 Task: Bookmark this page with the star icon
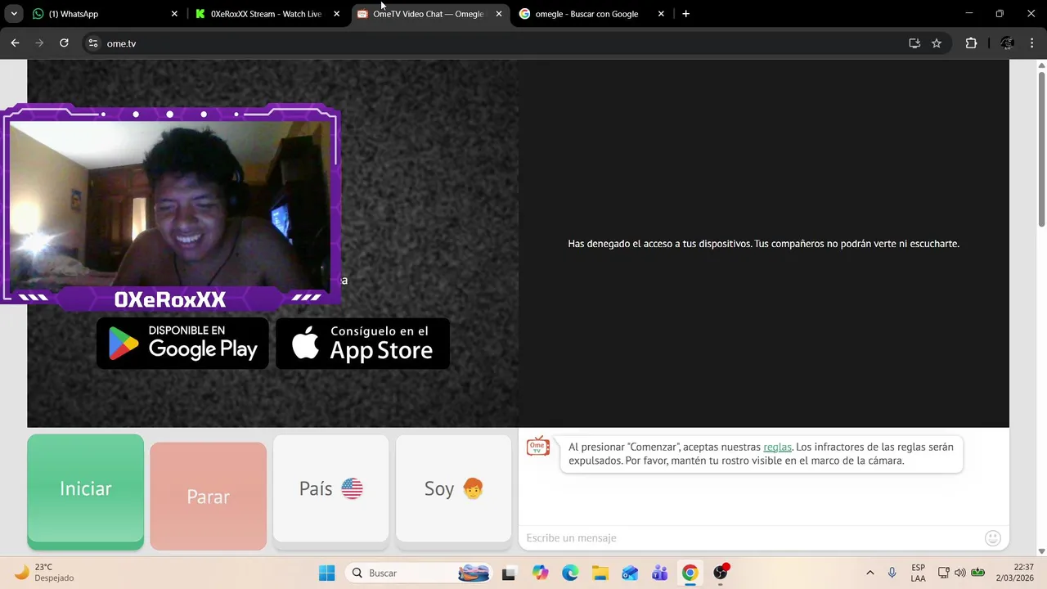(x=937, y=43)
